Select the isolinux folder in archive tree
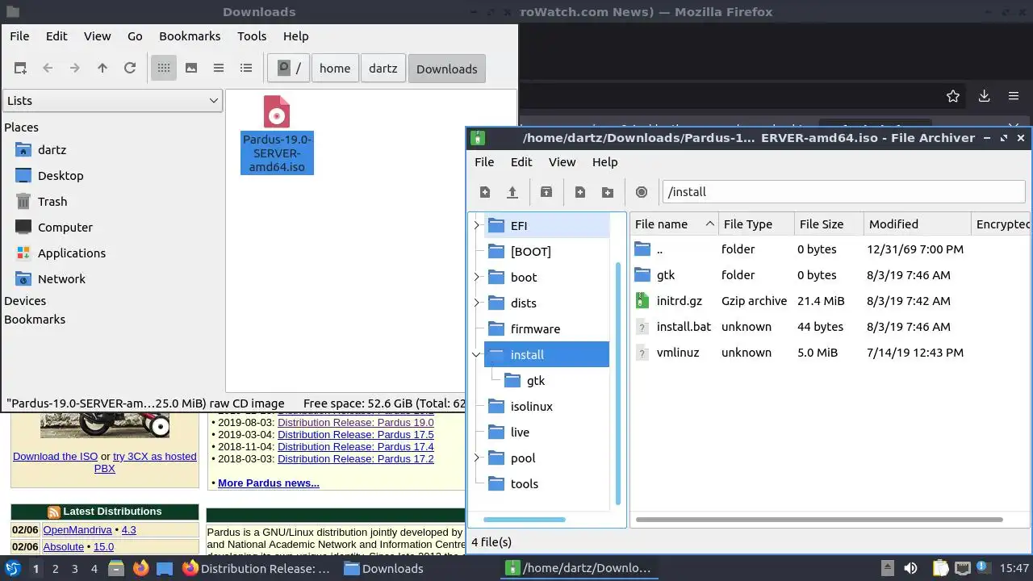1033x581 pixels. click(532, 407)
